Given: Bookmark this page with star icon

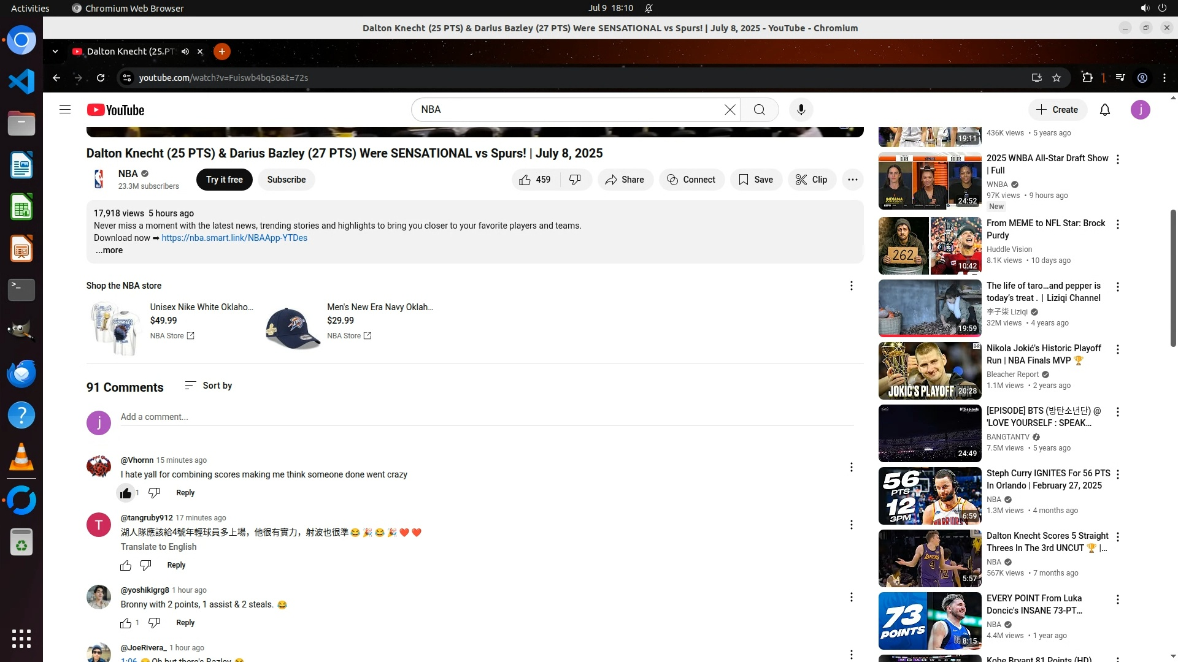Looking at the screenshot, I should [x=1056, y=78].
